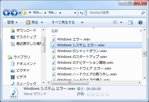Click audio icon of Windows のスタートアップ.wav
149x102 pixels.
pyautogui.click(x=54, y=57)
